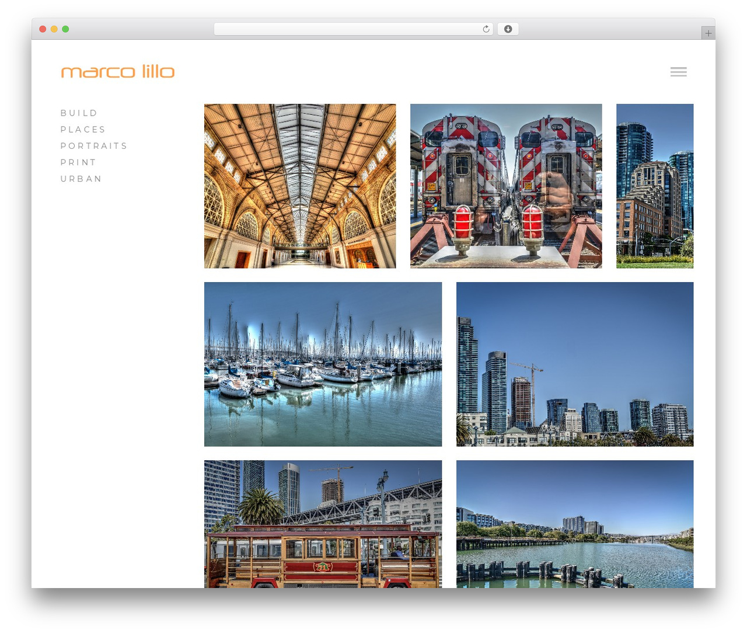Open a new tab with plus button
747x633 pixels.
coord(708,33)
